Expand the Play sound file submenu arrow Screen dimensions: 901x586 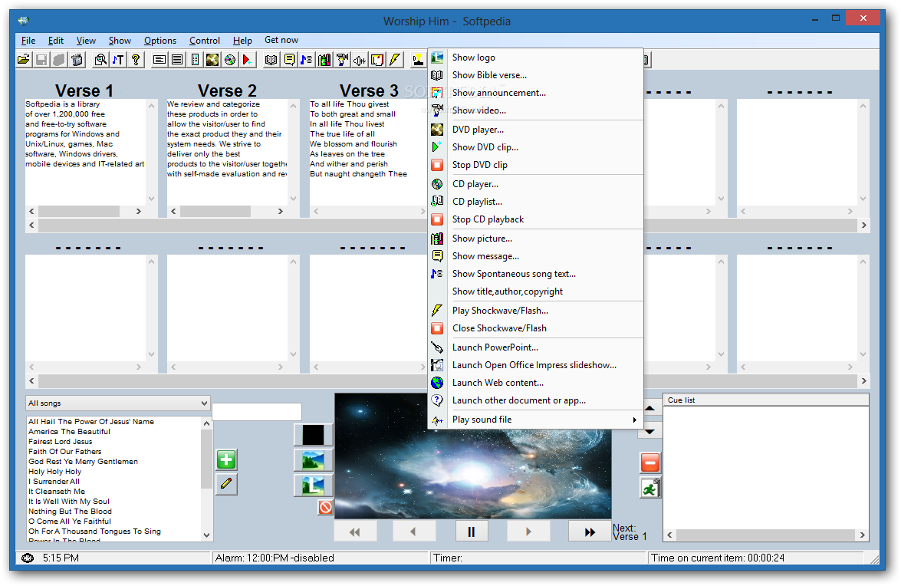[x=634, y=420]
